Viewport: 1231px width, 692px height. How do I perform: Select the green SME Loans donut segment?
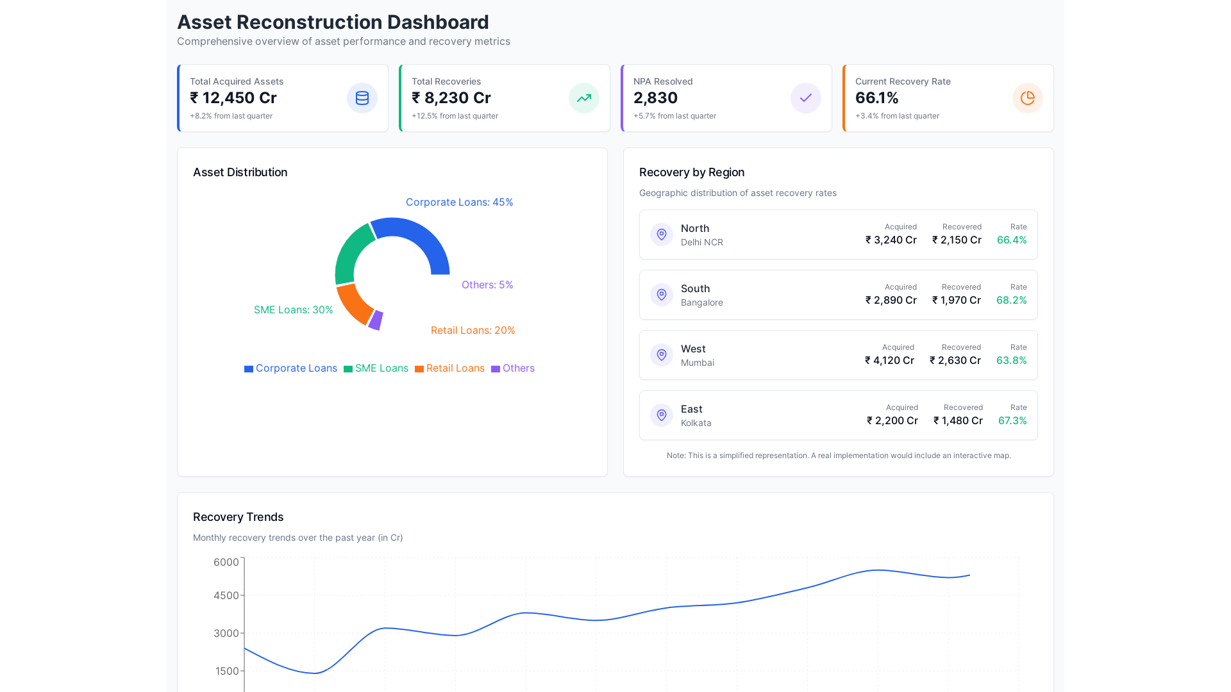(349, 253)
